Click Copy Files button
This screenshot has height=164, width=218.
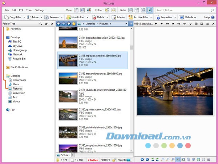[13, 17]
